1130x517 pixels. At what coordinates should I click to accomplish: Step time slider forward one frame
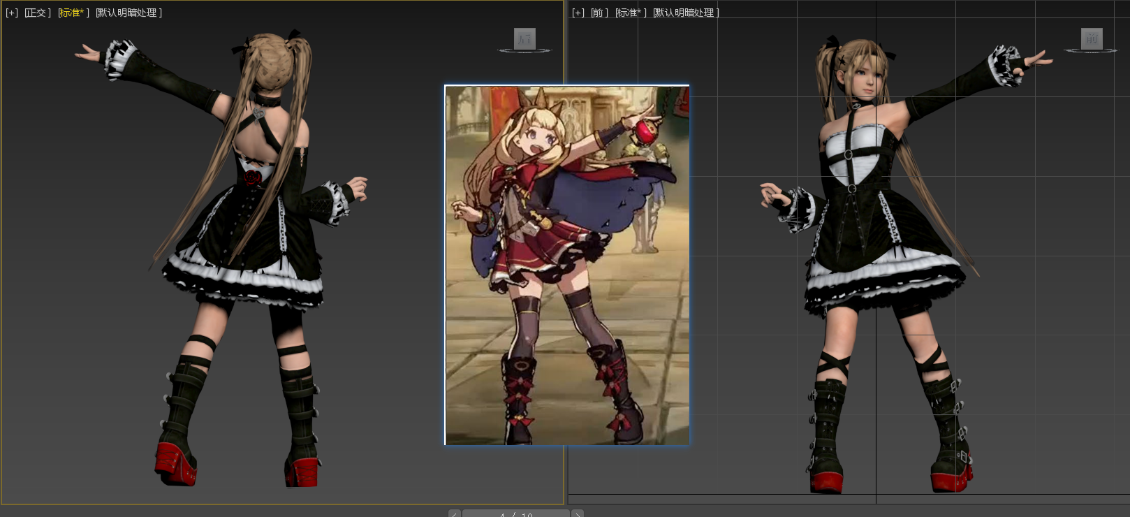pos(578,514)
